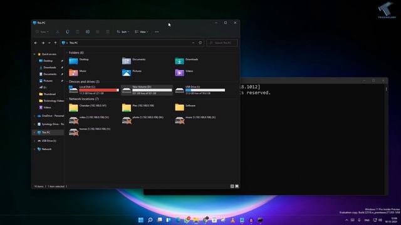Select the Music folder icon
This screenshot has width=401, height=225.
click(73, 72)
